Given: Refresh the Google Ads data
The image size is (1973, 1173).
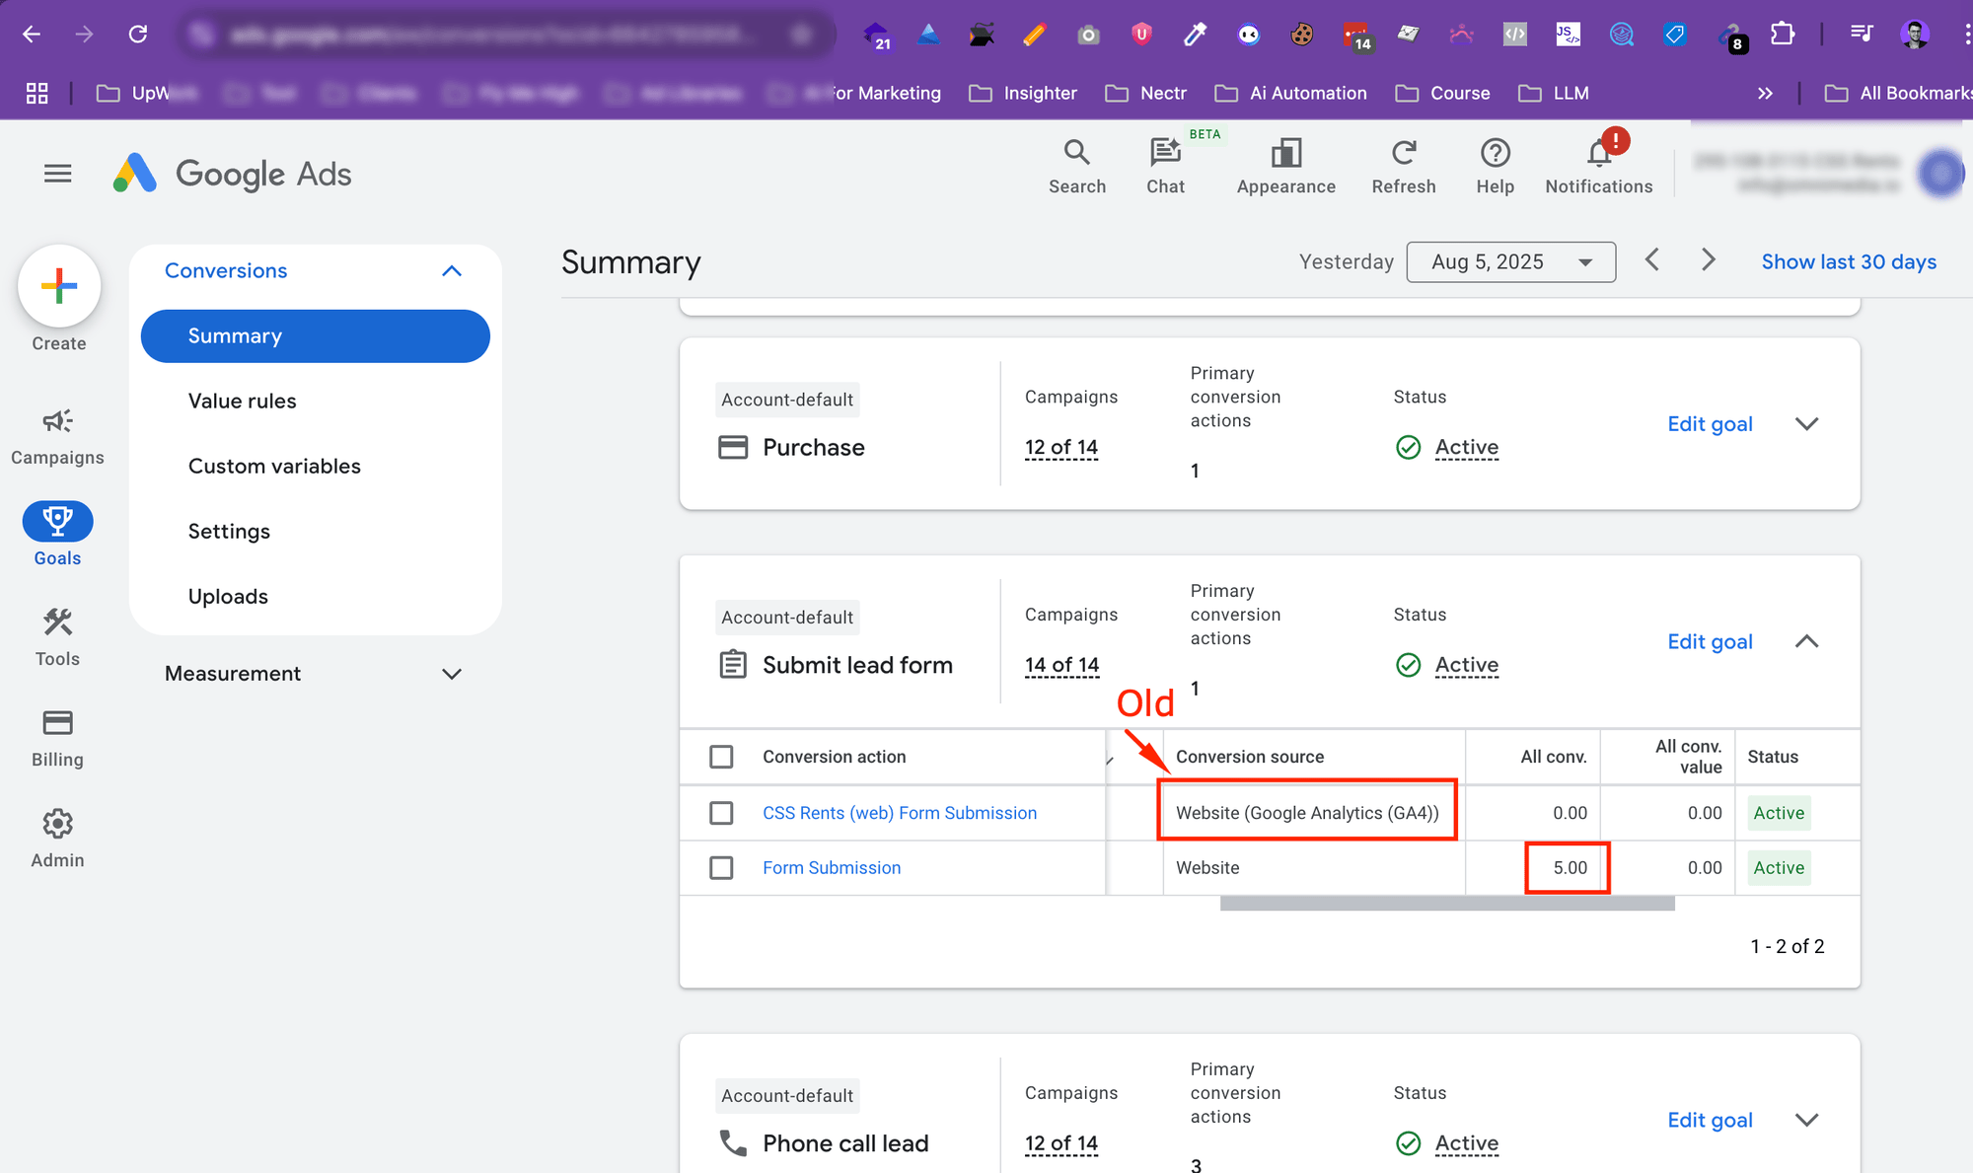Looking at the screenshot, I should 1403,166.
